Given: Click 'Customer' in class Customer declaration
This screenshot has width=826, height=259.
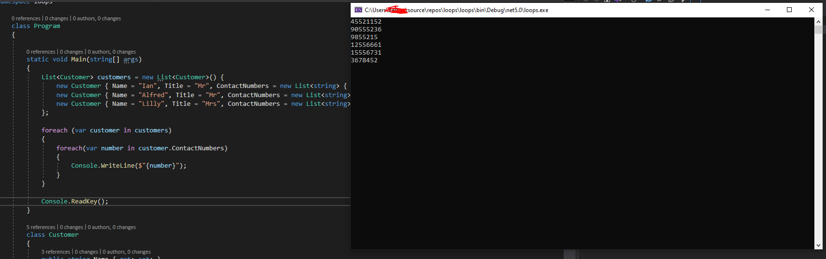Looking at the screenshot, I should click(63, 235).
